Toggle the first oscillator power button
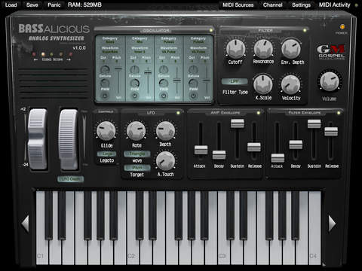The width and height of the screenshot is (362, 271). click(x=105, y=96)
